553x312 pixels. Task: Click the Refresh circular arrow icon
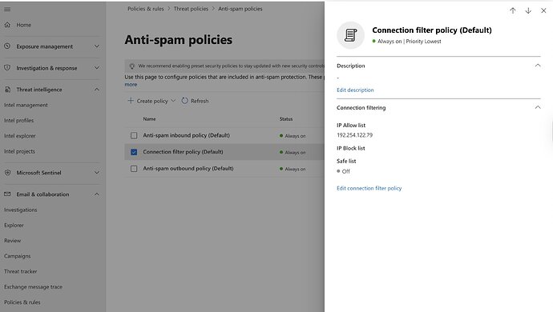click(x=184, y=101)
